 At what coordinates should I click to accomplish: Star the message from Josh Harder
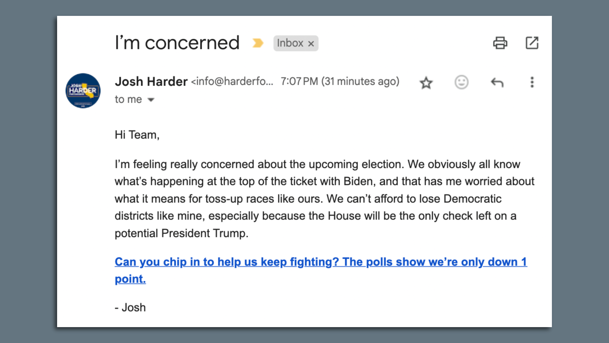tap(426, 82)
